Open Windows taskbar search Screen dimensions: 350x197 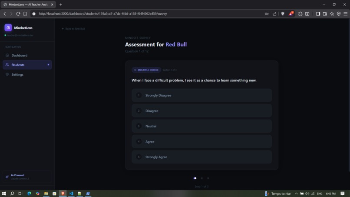pyautogui.click(x=12, y=194)
